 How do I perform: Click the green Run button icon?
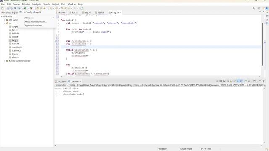tap(25, 8)
